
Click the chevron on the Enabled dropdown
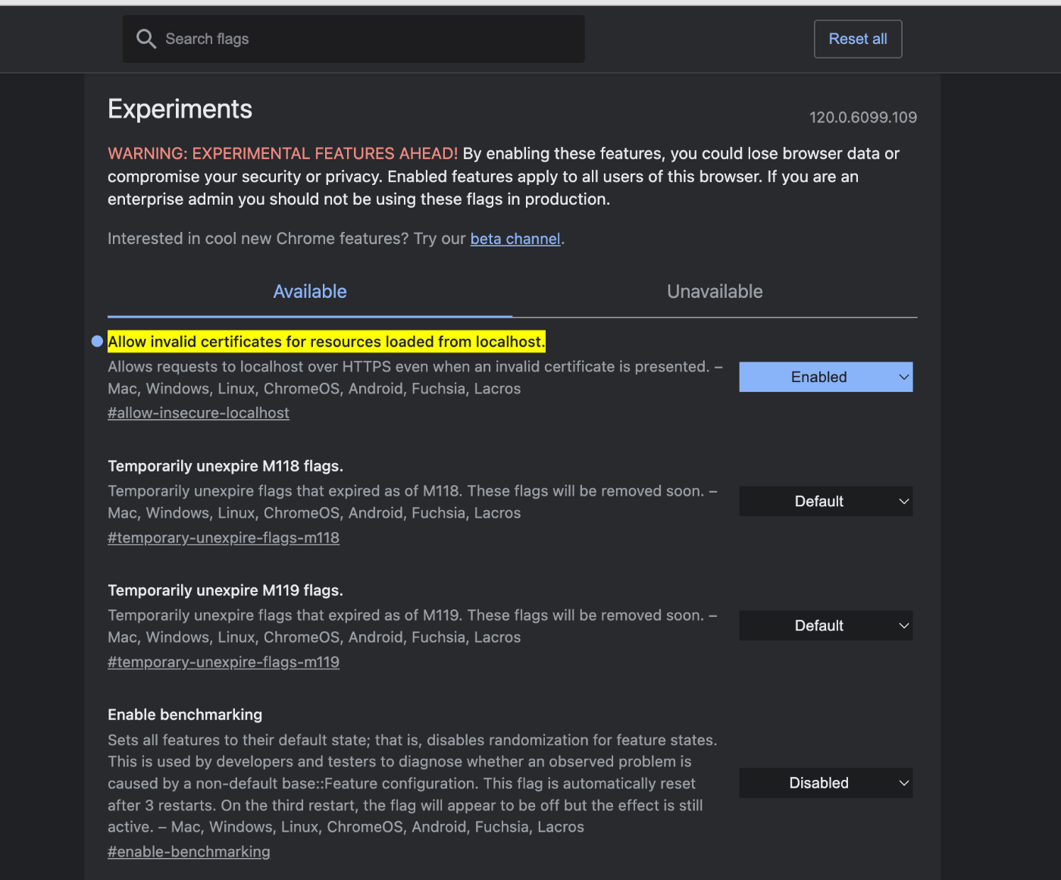point(903,377)
